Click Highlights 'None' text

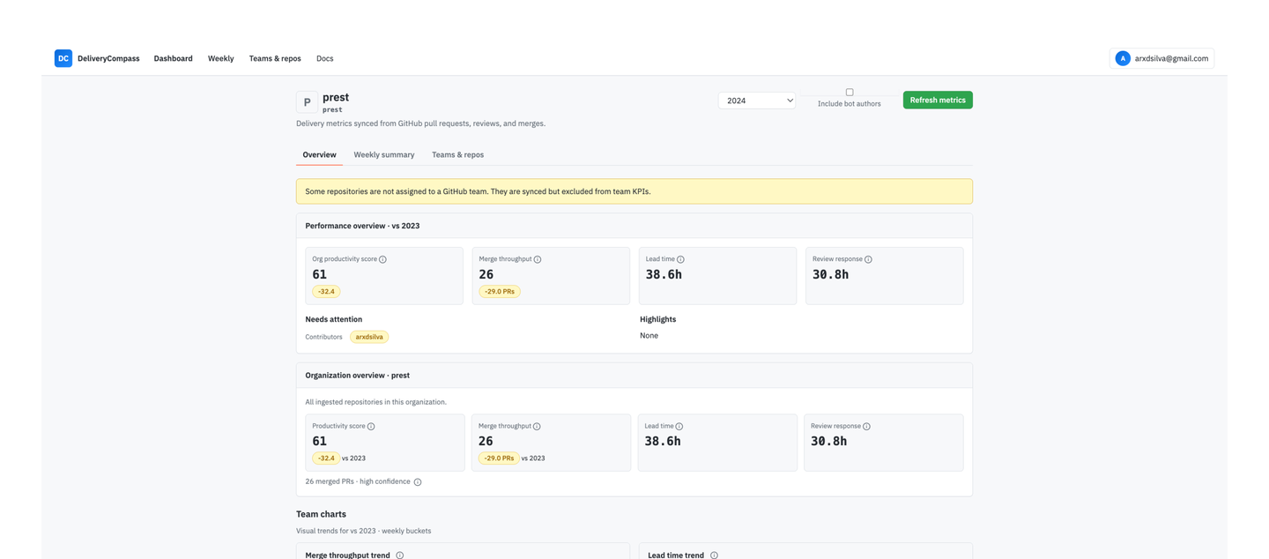click(649, 336)
